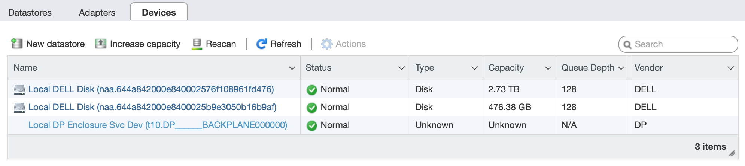Click disk icon of the 476.38 GB device
This screenshot has height=166, width=745.
coord(19,108)
